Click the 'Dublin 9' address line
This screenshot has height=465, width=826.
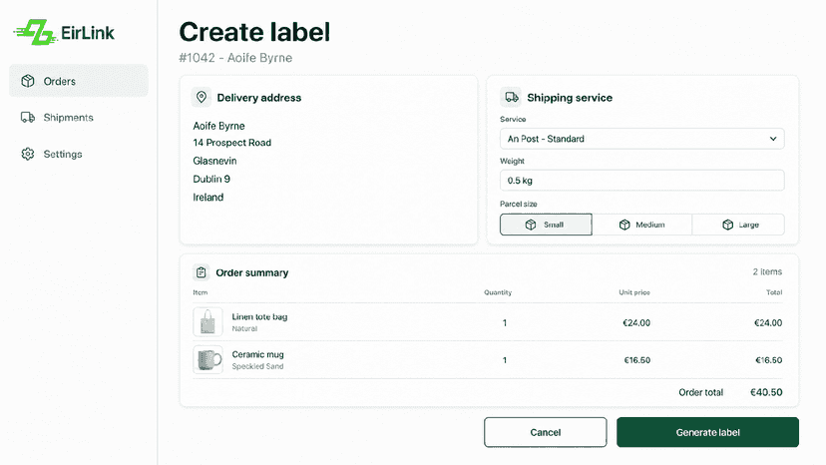tap(211, 179)
